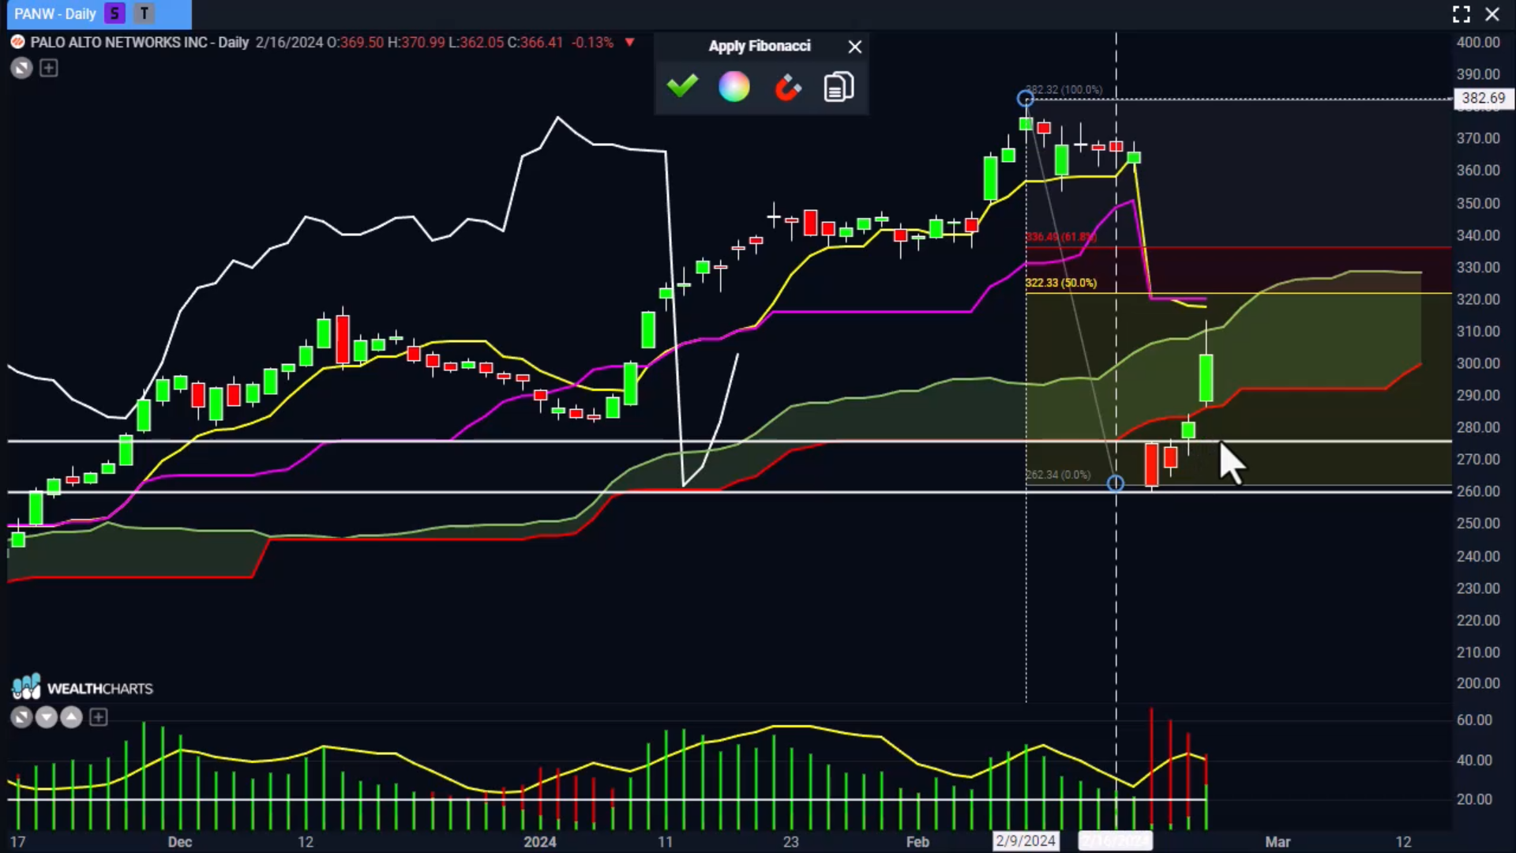Screen dimensions: 1516x853
Task: Enter fullscreen with the corner-brackets icon
Action: (1462, 14)
